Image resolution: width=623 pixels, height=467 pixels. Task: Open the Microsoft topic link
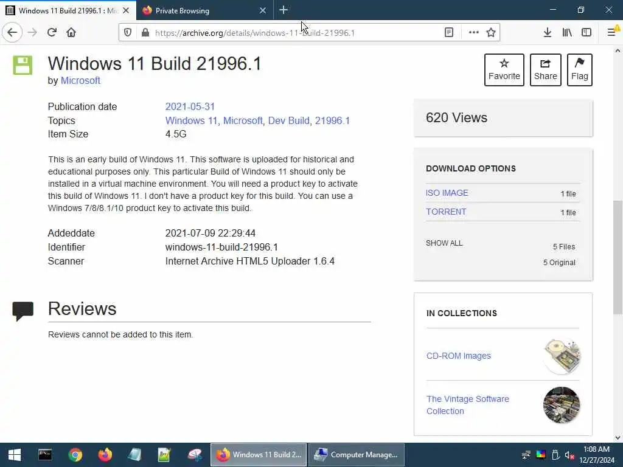(x=243, y=121)
